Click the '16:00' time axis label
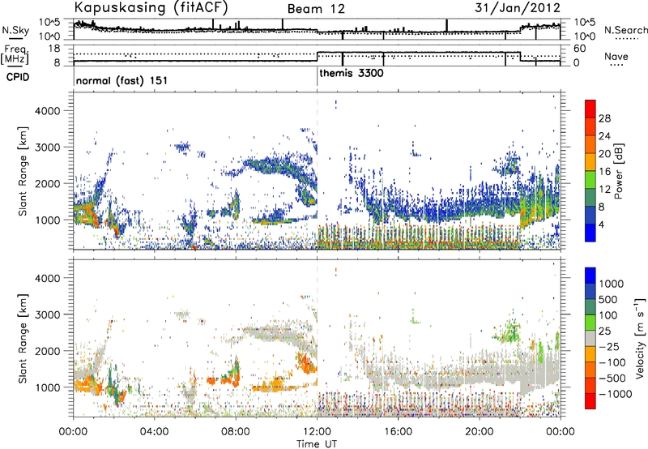648x449 pixels. 398,432
